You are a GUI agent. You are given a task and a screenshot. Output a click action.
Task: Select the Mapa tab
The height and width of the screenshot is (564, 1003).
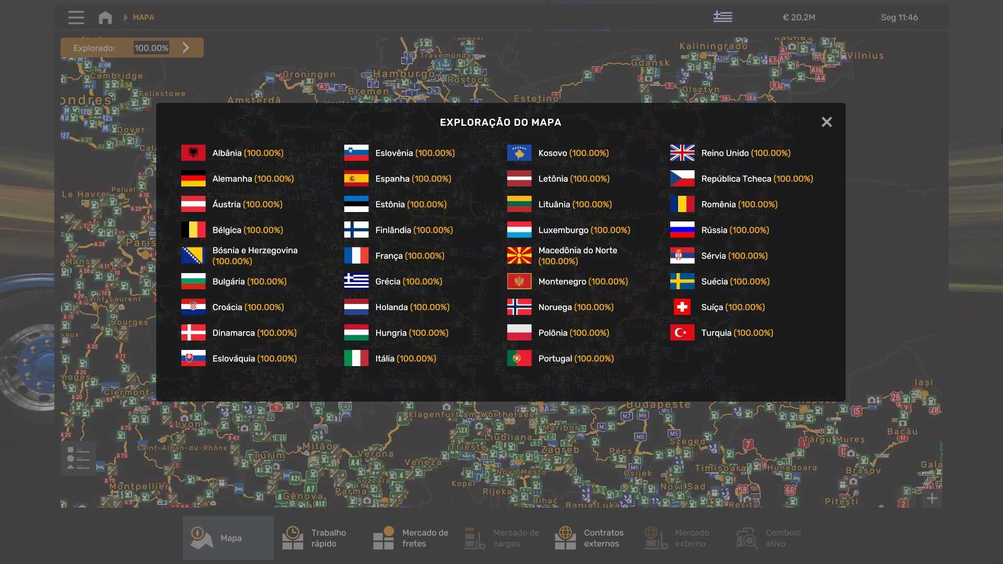[x=228, y=538]
